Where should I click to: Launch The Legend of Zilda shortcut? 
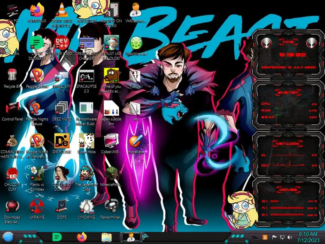pos(87,179)
